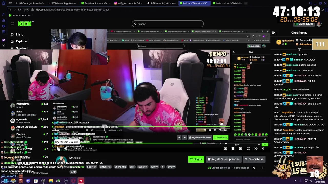Click the VPN badge in address bar
This screenshot has width=328, height=184.
(26, 10)
